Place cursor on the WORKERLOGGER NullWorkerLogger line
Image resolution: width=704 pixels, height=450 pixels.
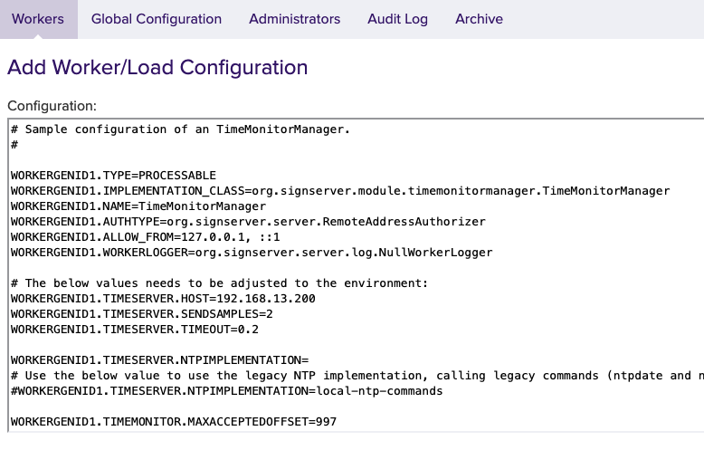251,253
